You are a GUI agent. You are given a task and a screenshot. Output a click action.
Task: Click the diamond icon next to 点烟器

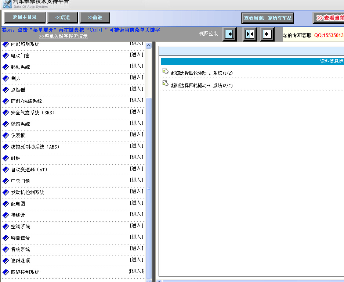6,90
